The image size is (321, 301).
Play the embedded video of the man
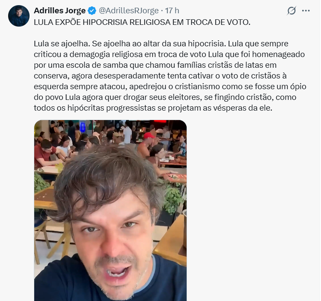[x=110, y=211]
